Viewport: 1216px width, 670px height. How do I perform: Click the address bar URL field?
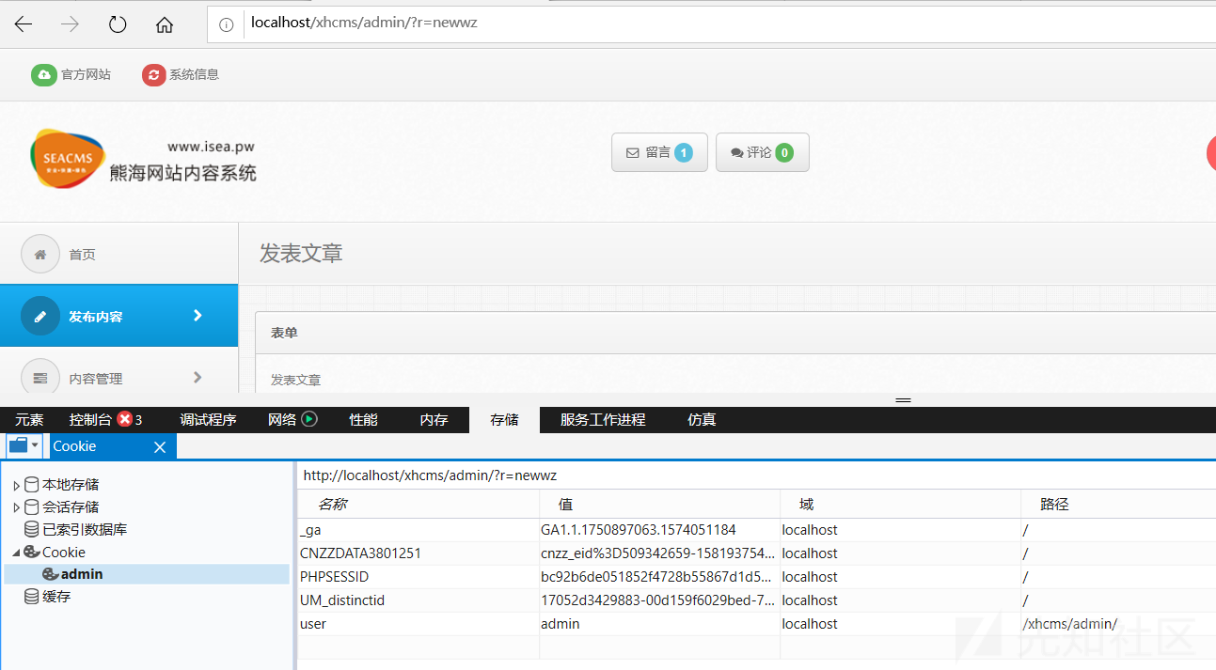click(x=658, y=23)
